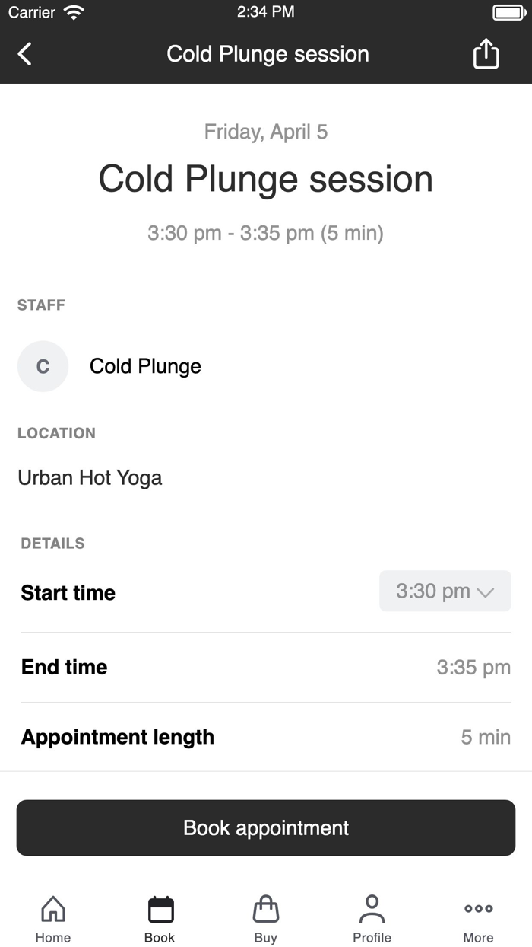Select the Cold Plunge staff member
The image size is (532, 947).
pyautogui.click(x=145, y=366)
